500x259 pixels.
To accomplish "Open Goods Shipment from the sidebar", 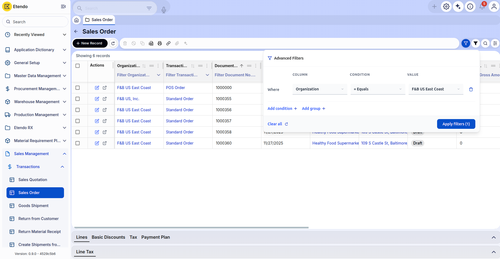I will 33,206.
